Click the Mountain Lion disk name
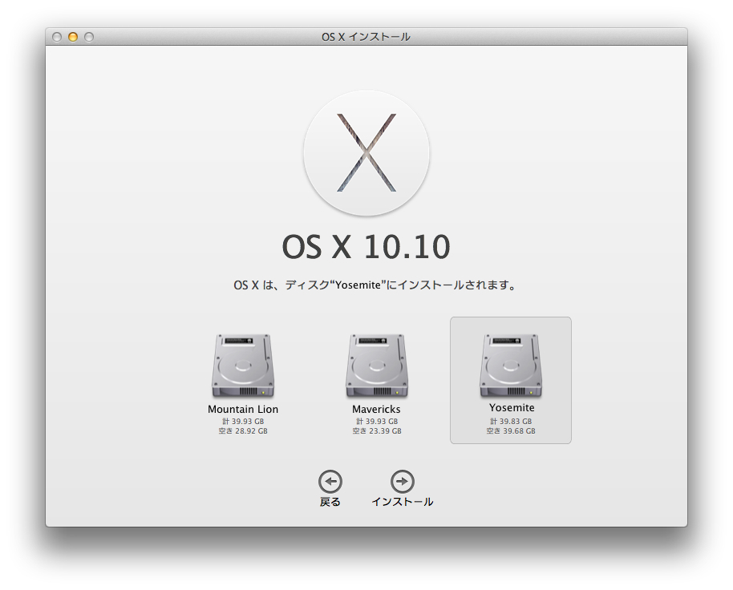 coord(243,409)
